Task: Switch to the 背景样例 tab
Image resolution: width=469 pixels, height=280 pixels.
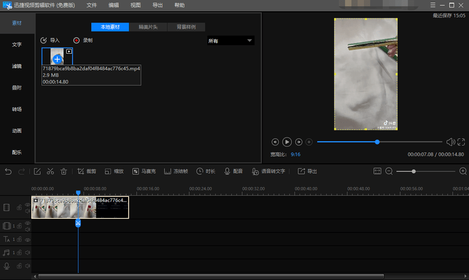Action: coord(186,27)
